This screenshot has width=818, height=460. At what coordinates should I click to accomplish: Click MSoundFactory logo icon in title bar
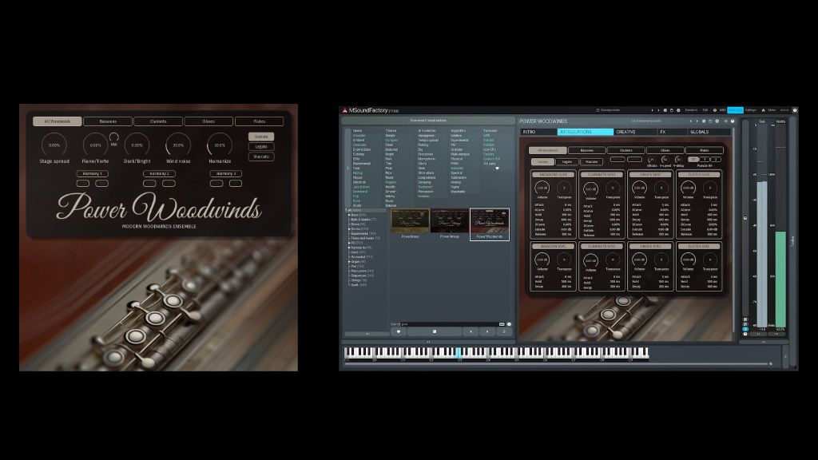point(344,110)
